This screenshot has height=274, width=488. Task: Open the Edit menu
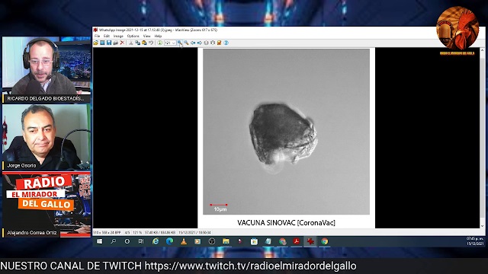tap(107, 36)
